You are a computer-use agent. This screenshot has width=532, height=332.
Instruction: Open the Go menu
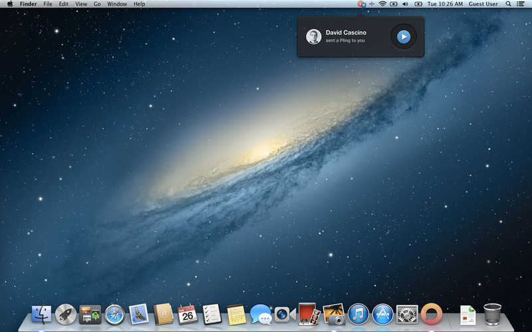click(x=97, y=4)
